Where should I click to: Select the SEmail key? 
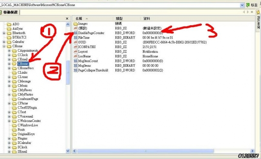tap(22, 152)
